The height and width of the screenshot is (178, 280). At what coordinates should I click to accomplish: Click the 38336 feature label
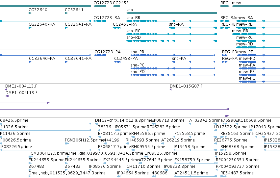coord(104,127)
